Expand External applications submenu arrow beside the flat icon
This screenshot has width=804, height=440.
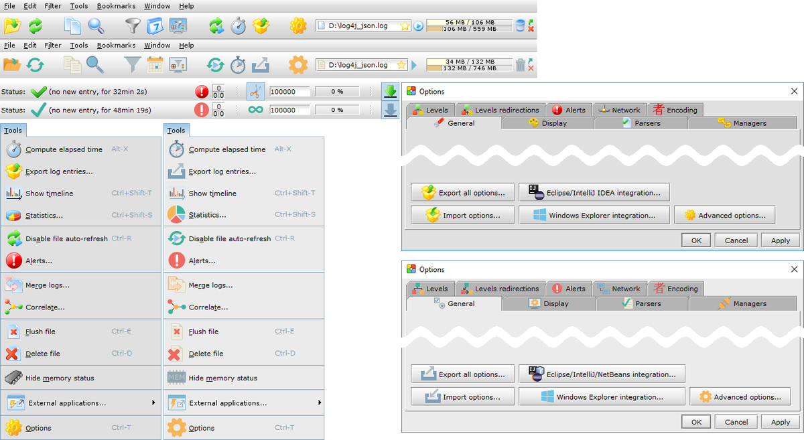319,402
